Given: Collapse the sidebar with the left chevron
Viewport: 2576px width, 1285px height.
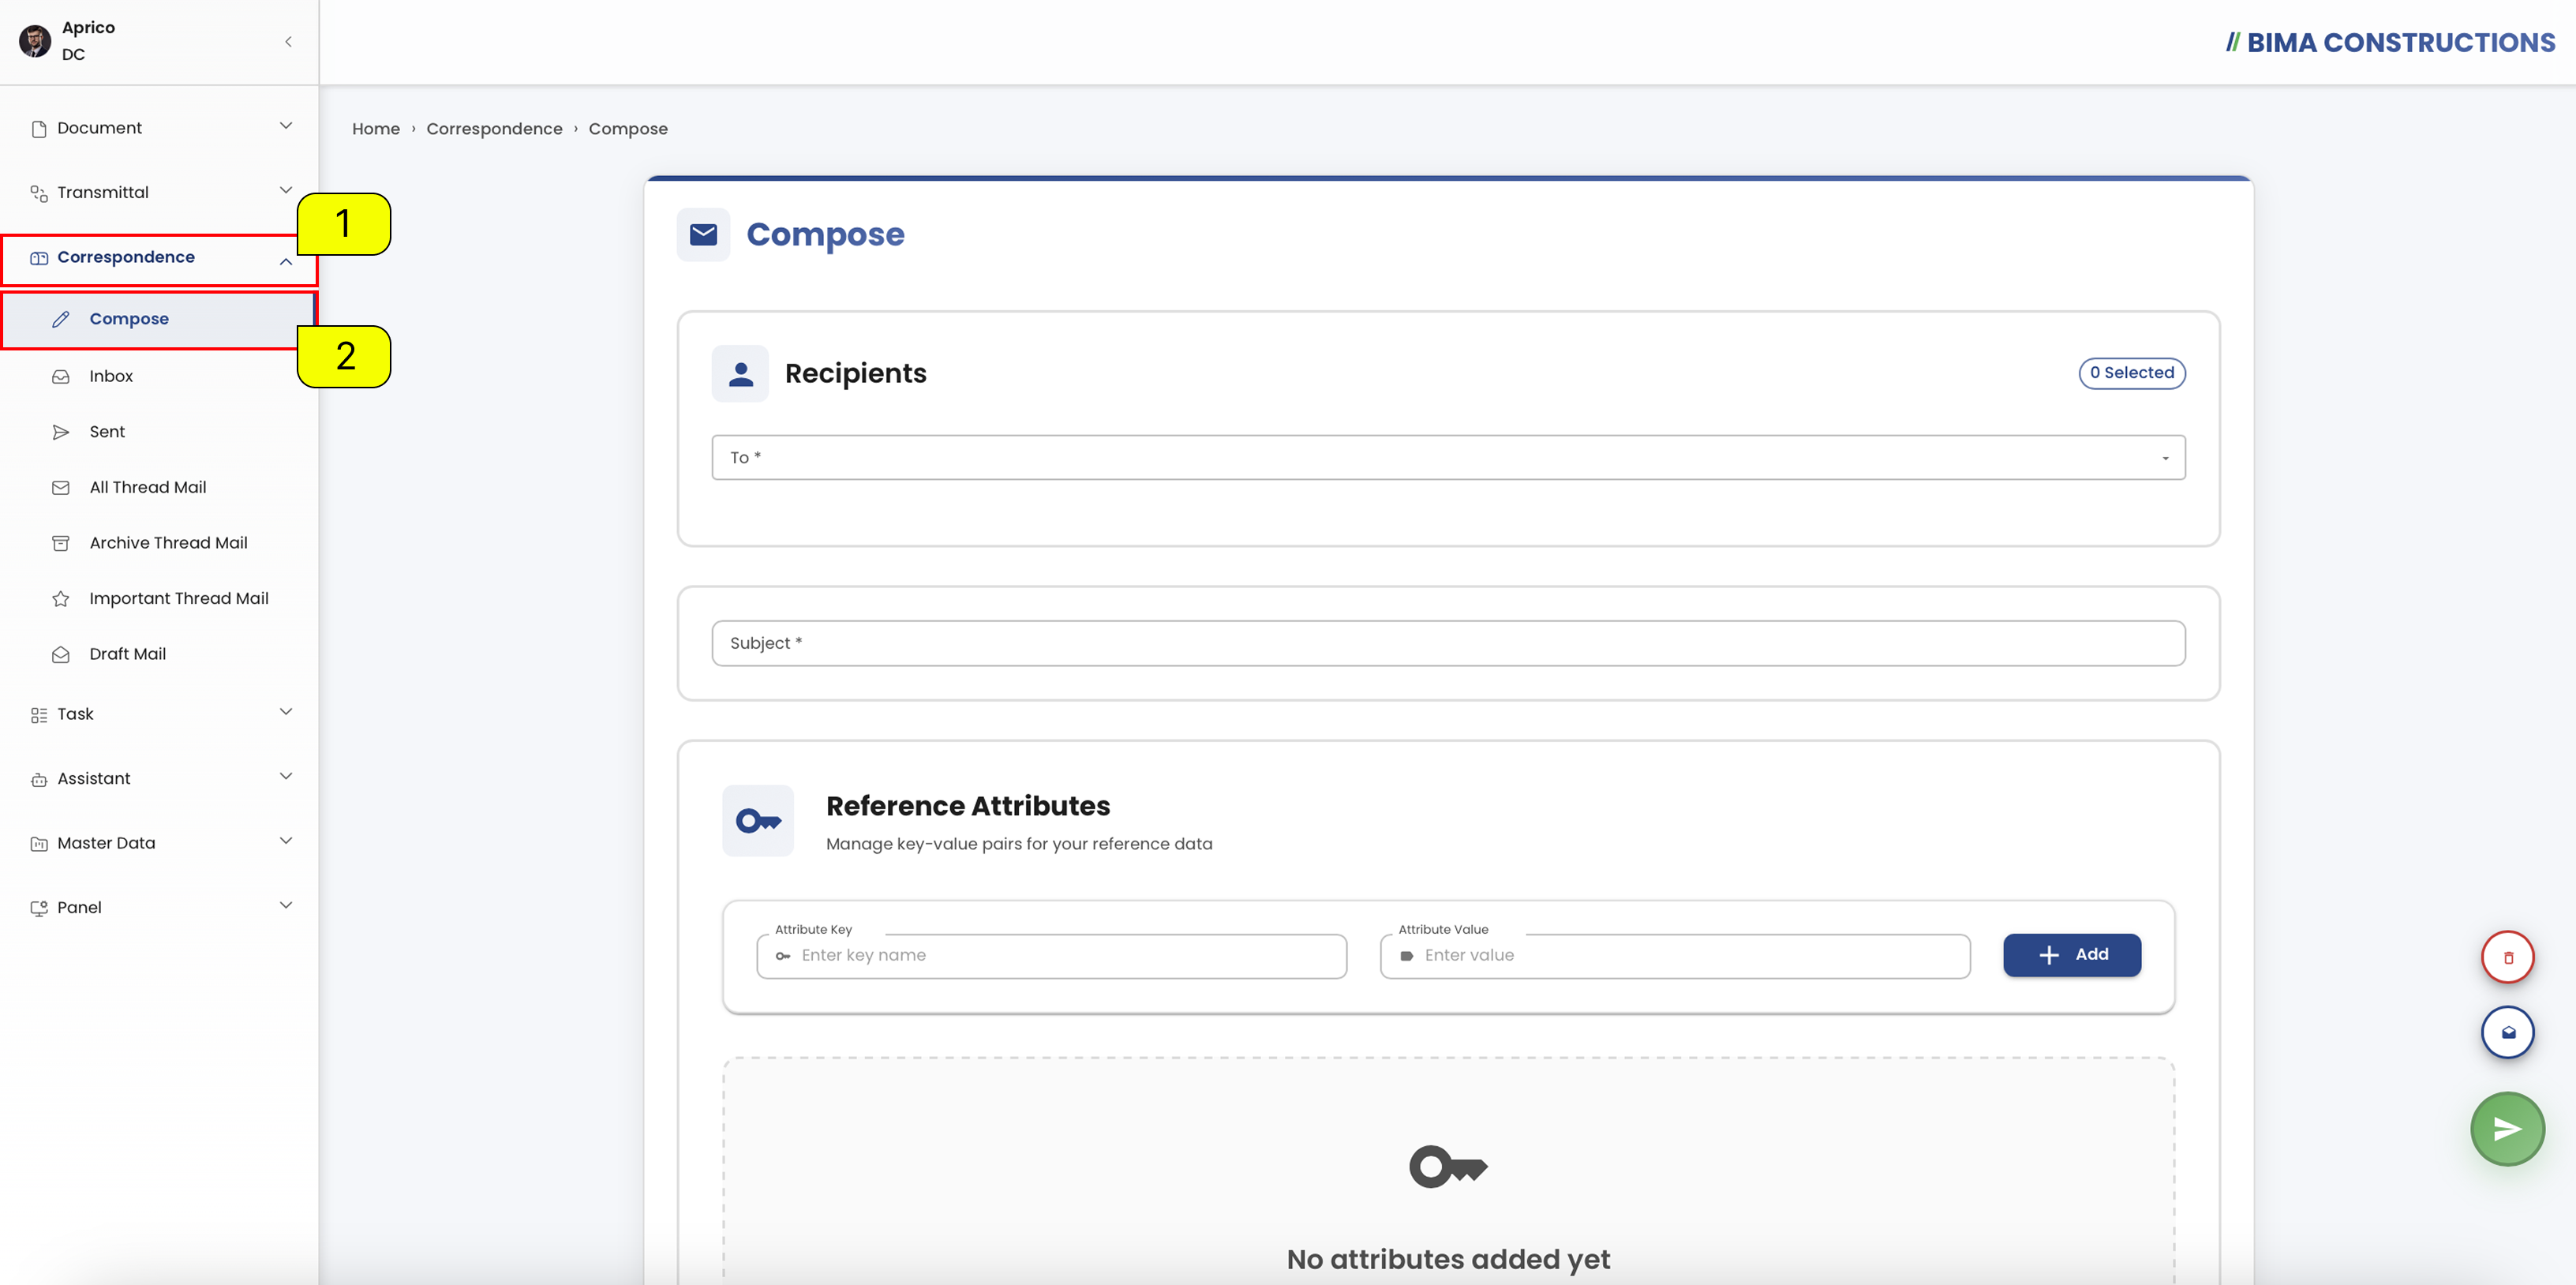Looking at the screenshot, I should click(288, 42).
